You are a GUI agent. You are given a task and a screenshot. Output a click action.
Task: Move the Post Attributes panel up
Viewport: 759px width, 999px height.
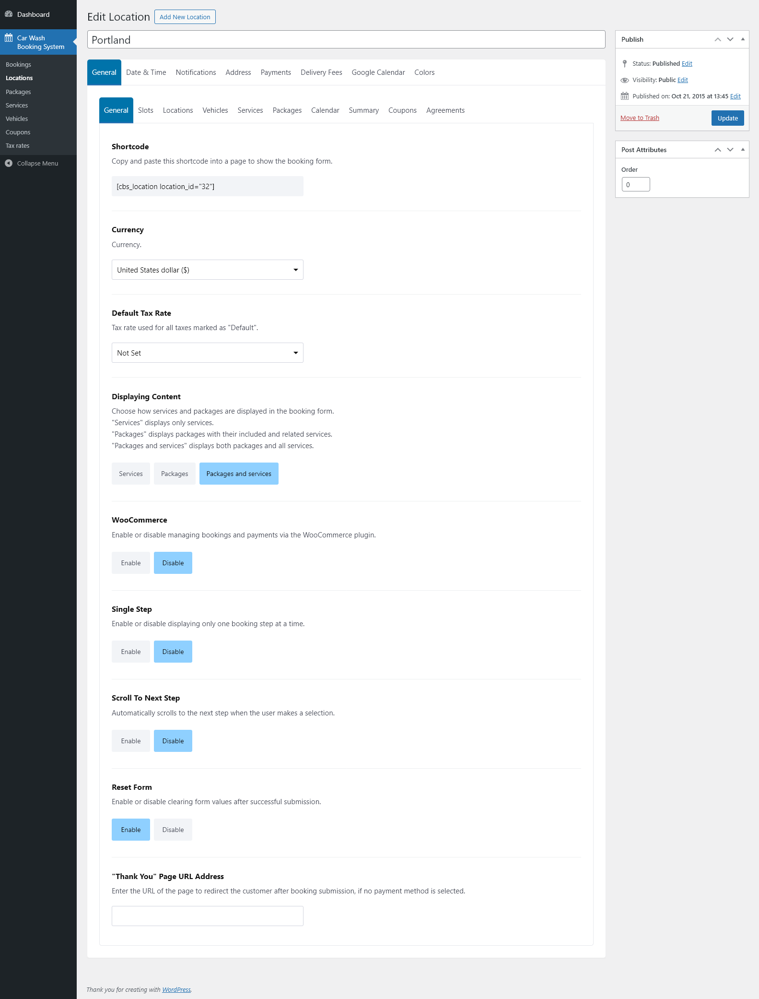click(718, 150)
